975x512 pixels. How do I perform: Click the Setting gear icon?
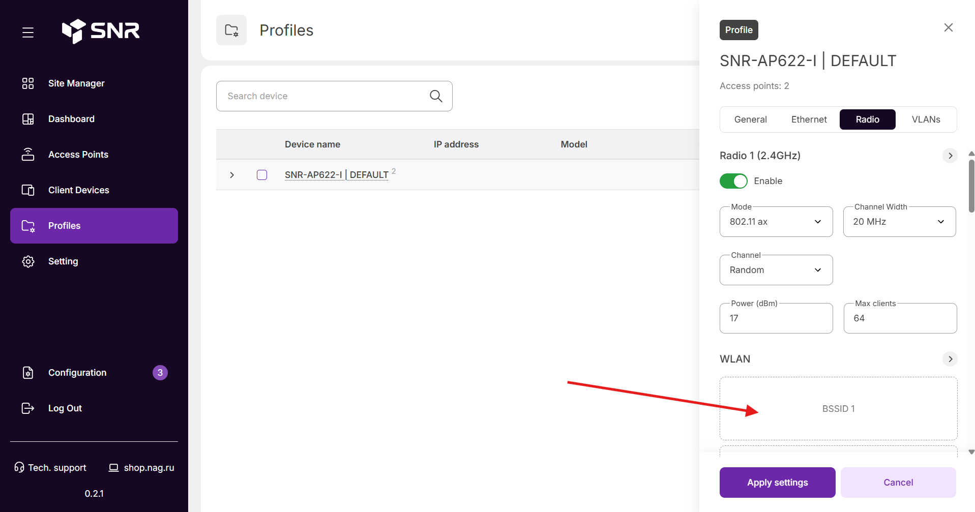pyautogui.click(x=28, y=261)
